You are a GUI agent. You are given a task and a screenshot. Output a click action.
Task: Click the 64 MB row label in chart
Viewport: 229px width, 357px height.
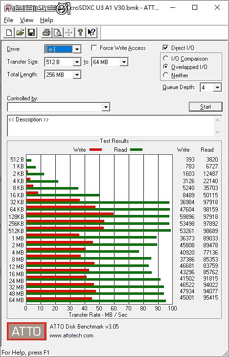click(x=16, y=300)
